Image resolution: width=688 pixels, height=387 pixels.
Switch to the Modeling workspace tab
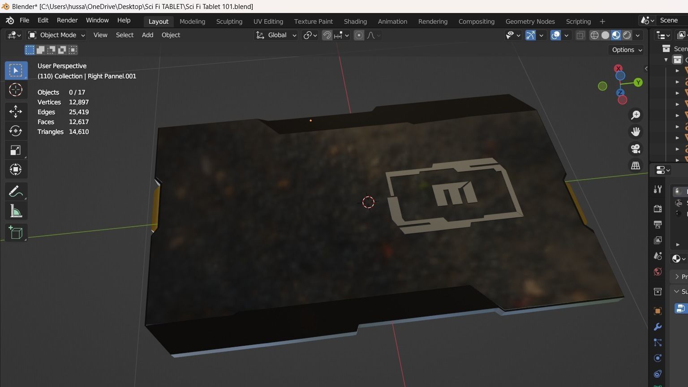192,21
